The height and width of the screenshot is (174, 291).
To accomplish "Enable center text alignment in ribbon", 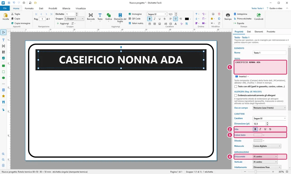I will coord(175,19).
